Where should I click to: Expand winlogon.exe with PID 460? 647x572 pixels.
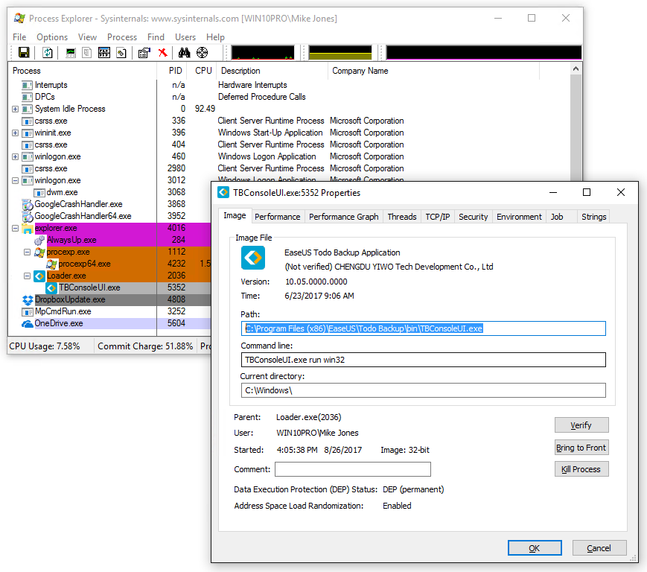pos(16,157)
